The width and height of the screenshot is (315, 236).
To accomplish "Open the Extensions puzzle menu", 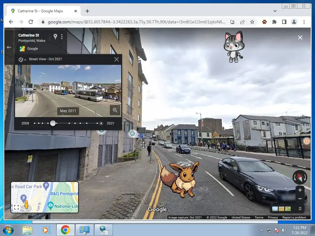I will pyautogui.click(x=274, y=22).
